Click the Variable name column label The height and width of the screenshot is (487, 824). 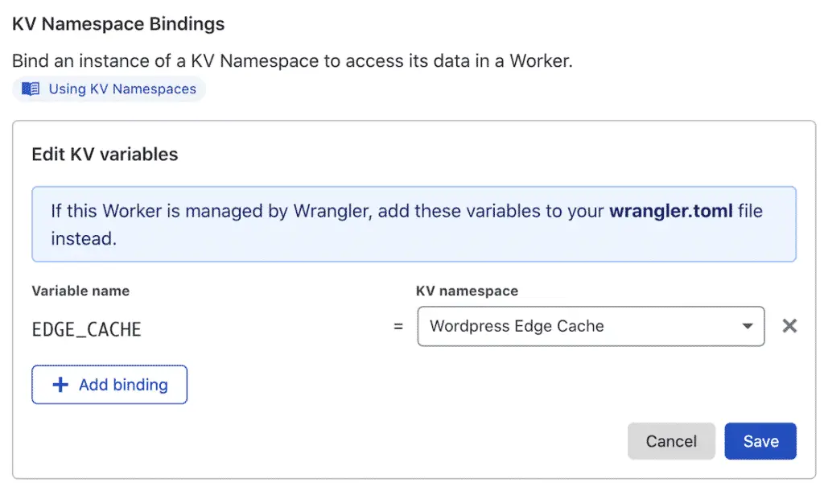click(x=80, y=291)
